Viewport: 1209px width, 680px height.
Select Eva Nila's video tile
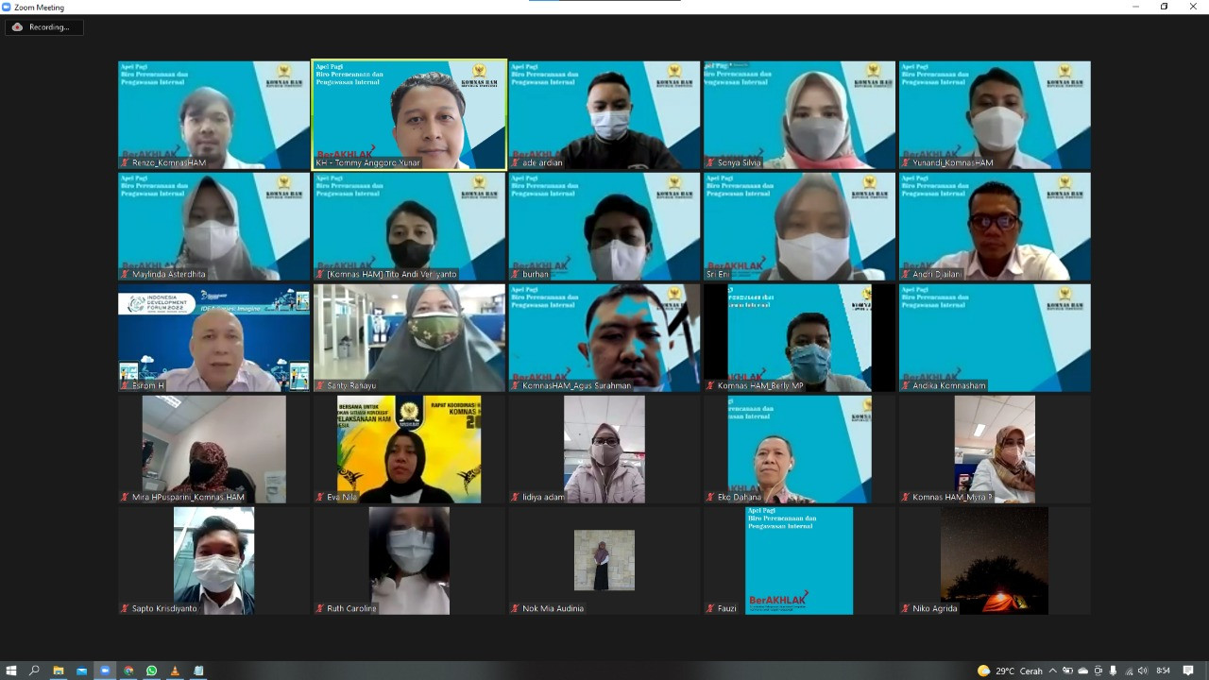coord(409,450)
